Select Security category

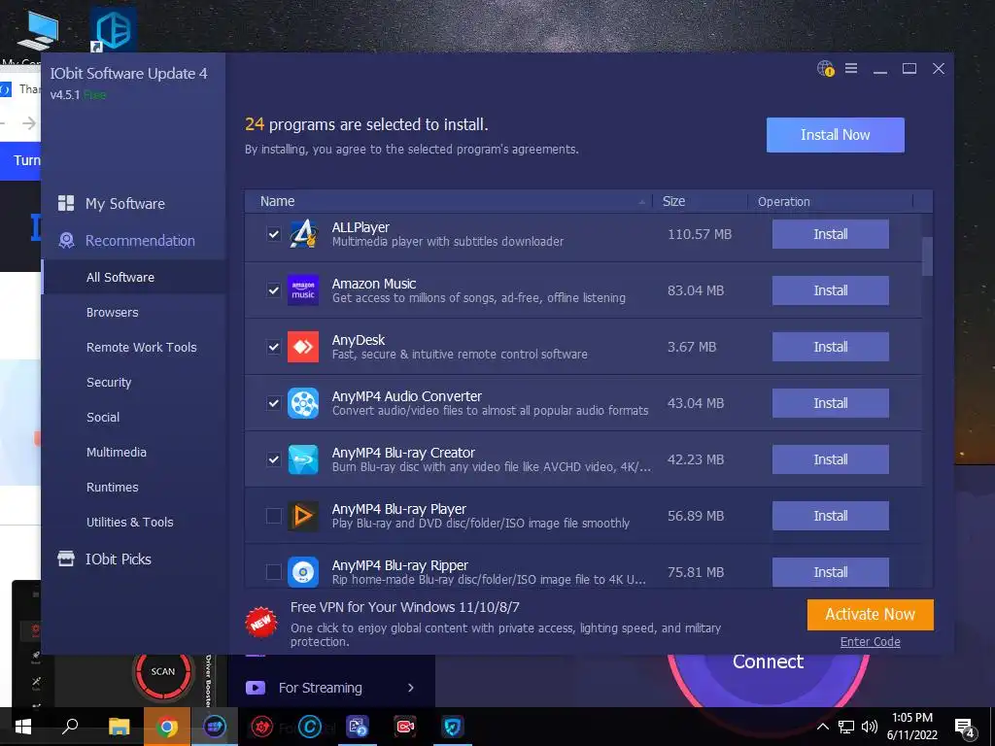click(x=133, y=382)
